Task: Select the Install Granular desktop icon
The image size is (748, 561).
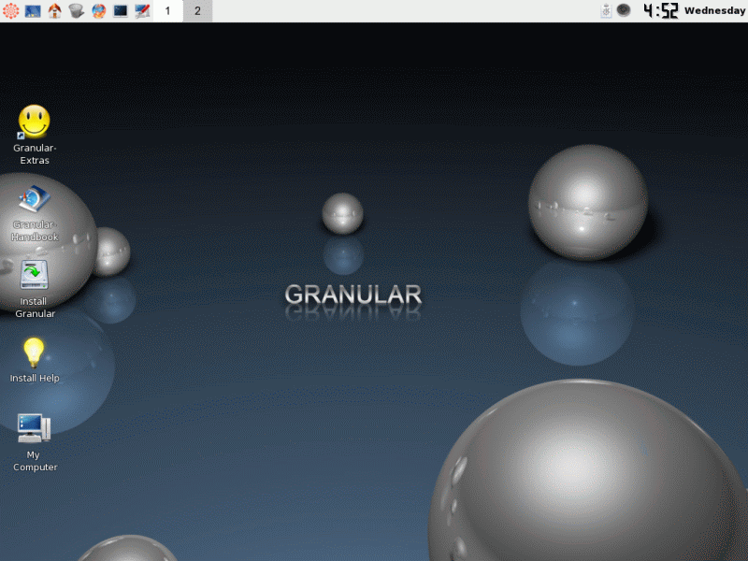Action: click(x=35, y=275)
